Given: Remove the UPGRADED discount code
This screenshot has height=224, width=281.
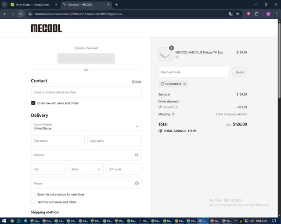Looking at the screenshot, I should pyautogui.click(x=184, y=84).
